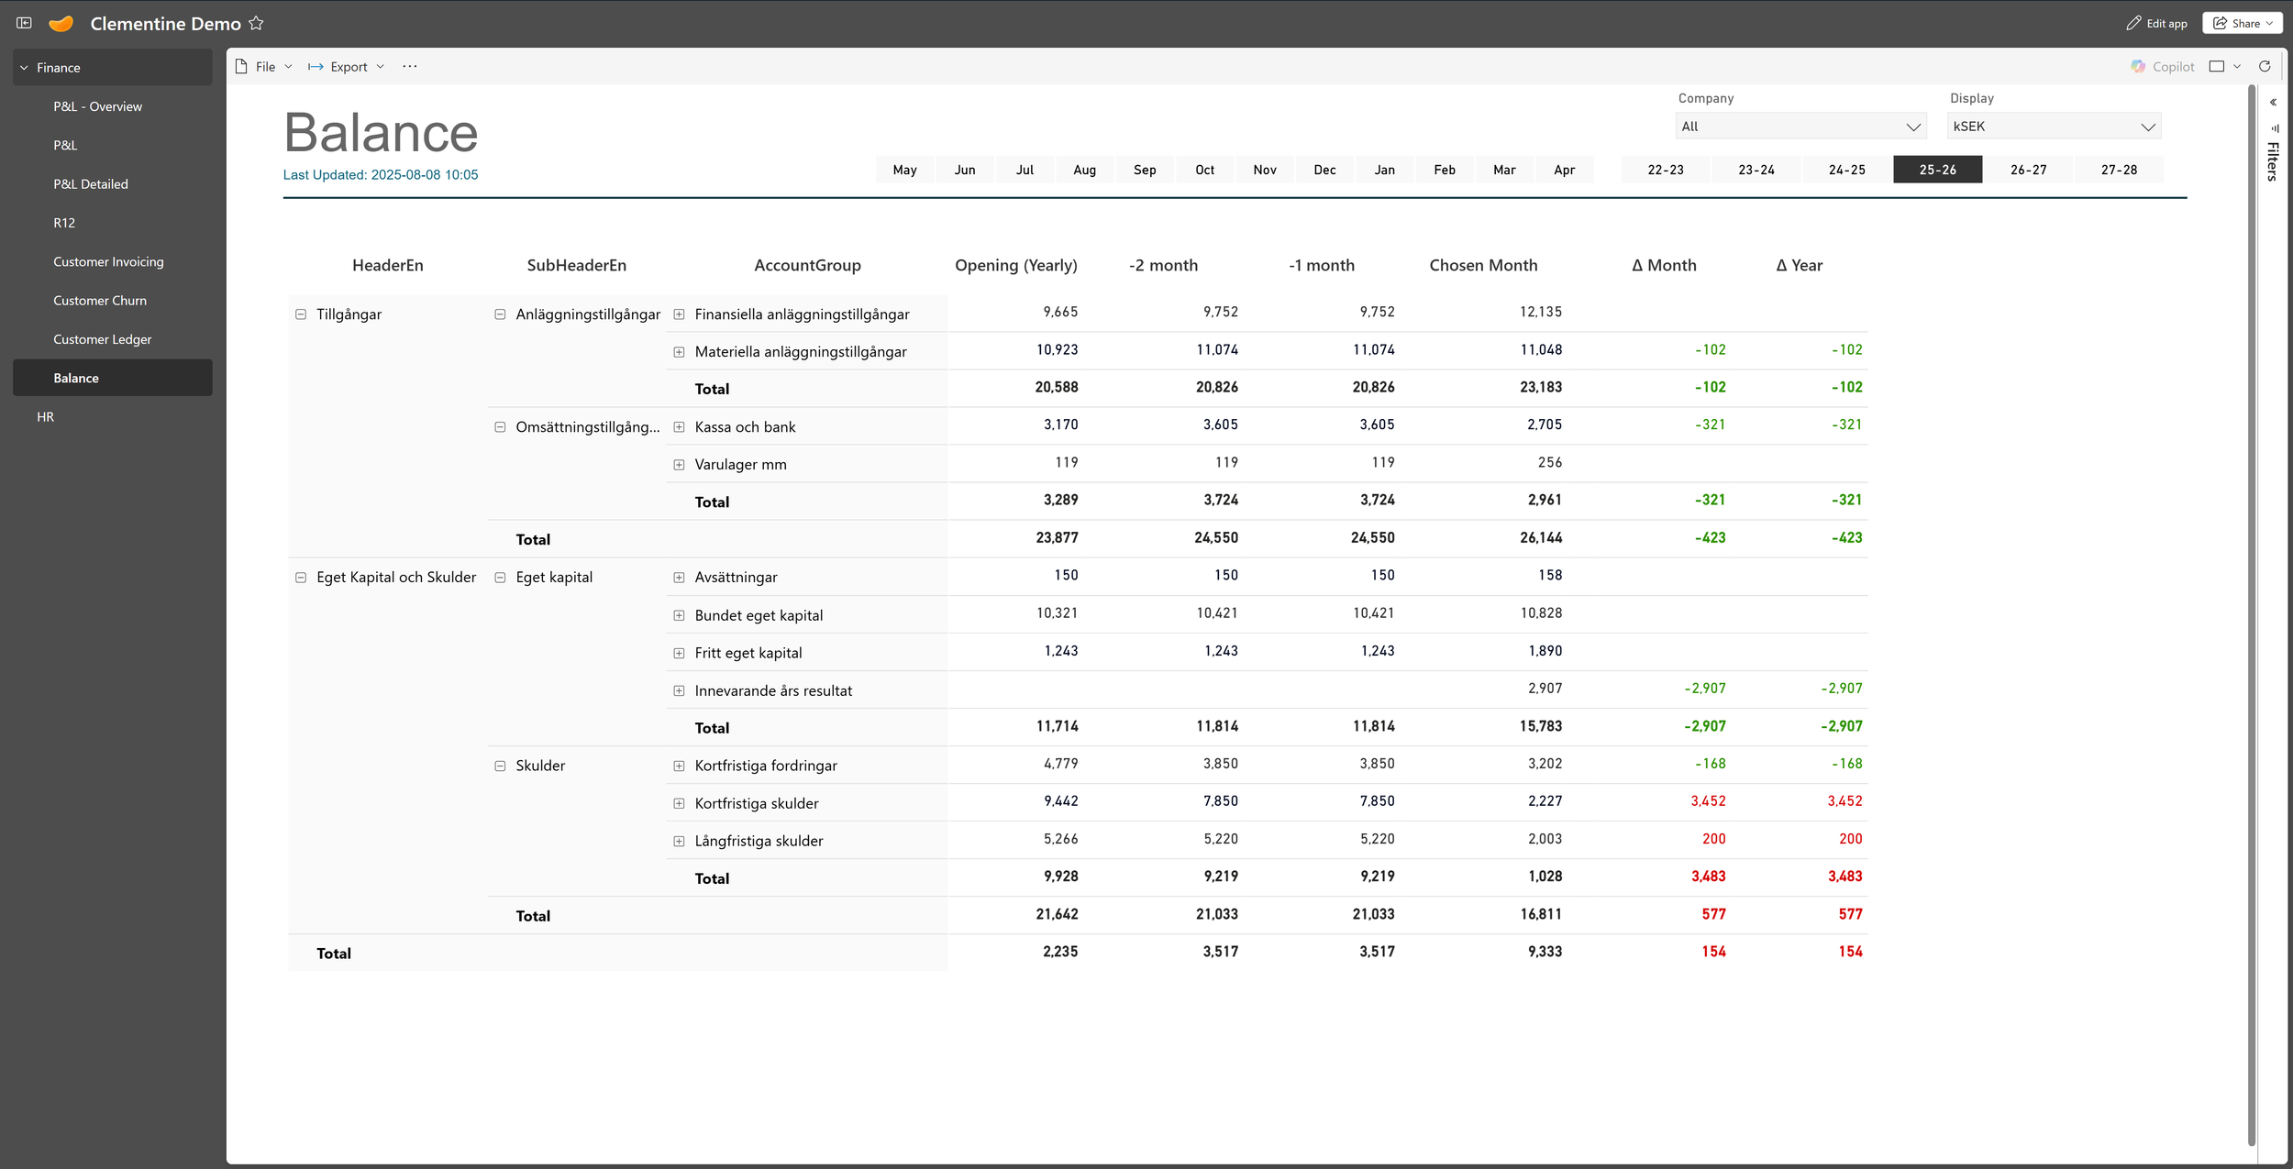Collapse the Eget kapital subheader
This screenshot has width=2293, height=1169.
tap(500, 578)
